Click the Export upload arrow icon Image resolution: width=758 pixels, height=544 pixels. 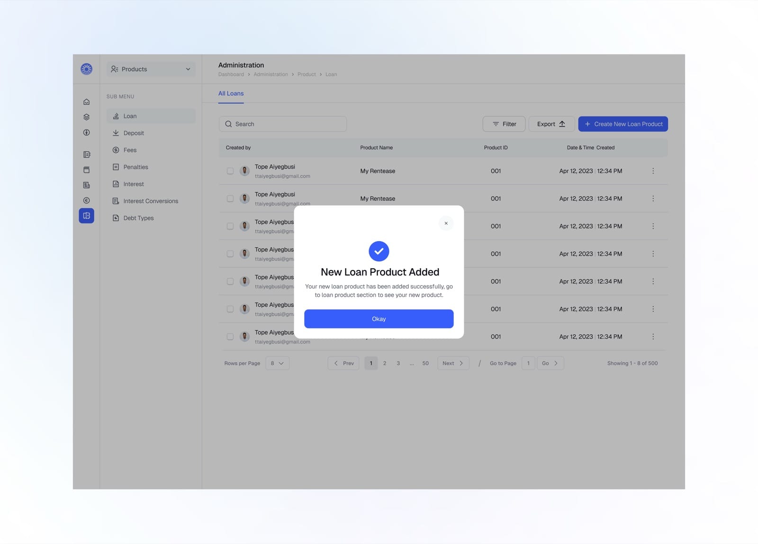tap(562, 124)
